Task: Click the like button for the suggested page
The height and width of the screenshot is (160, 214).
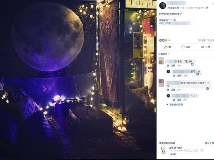Action: point(173,154)
